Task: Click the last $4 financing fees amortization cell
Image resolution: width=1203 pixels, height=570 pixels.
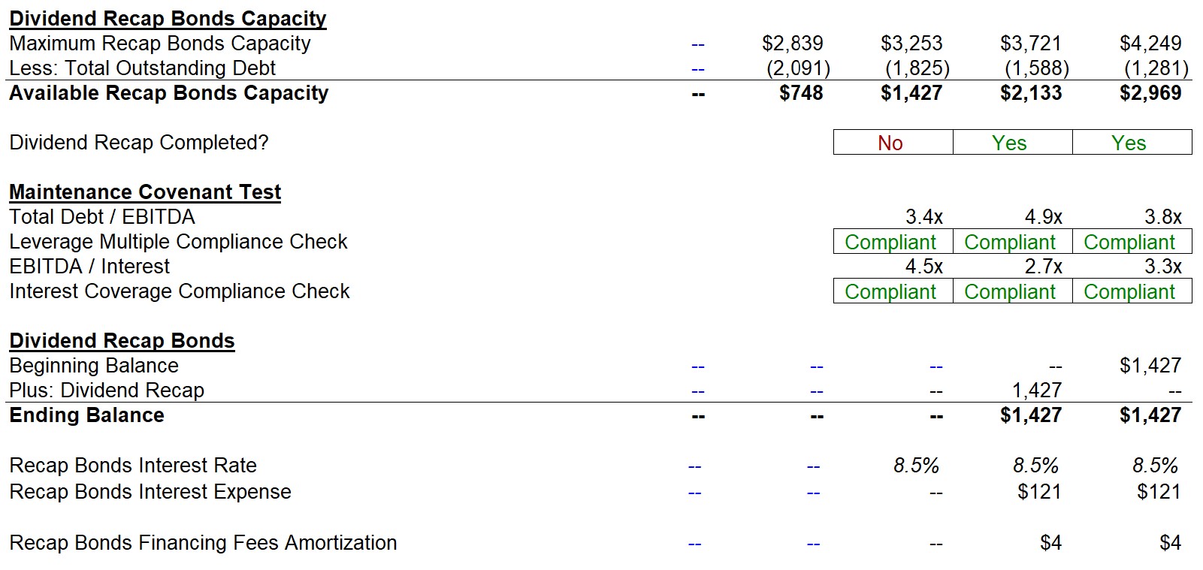Action: tap(1170, 543)
